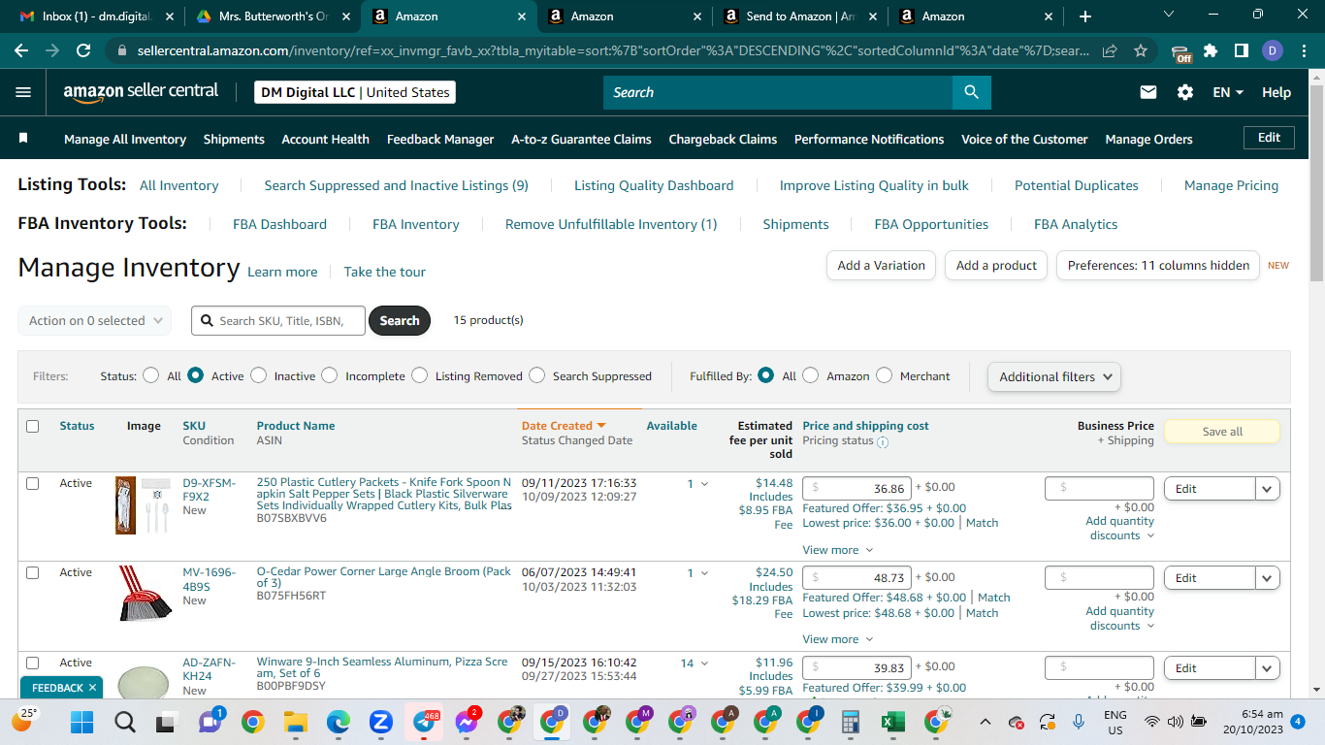Sort by the Date Created column header
The height and width of the screenshot is (745, 1325).
[x=564, y=426]
